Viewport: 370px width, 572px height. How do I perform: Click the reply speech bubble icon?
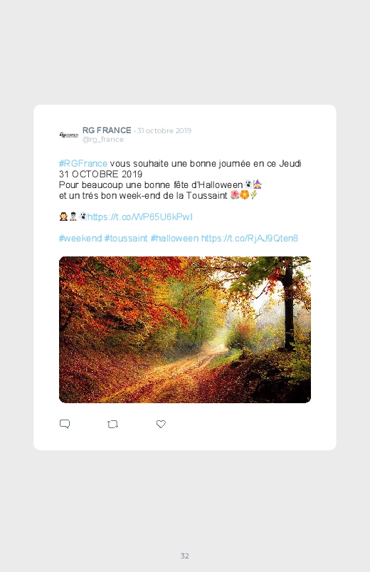click(x=65, y=424)
